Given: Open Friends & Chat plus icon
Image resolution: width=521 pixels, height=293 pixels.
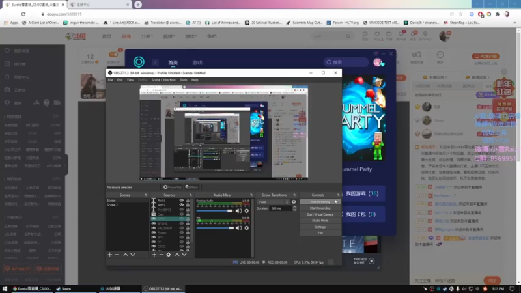Looking at the screenshot, I should coord(371,261).
